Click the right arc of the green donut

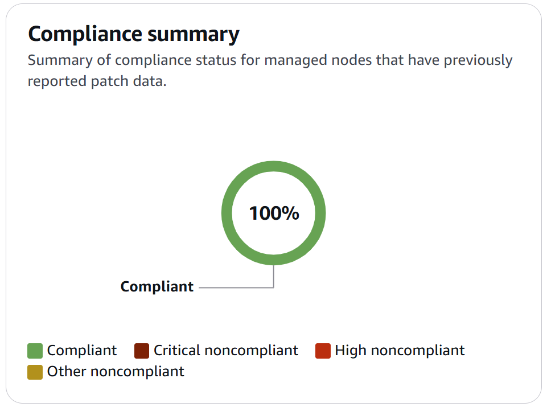320,213
